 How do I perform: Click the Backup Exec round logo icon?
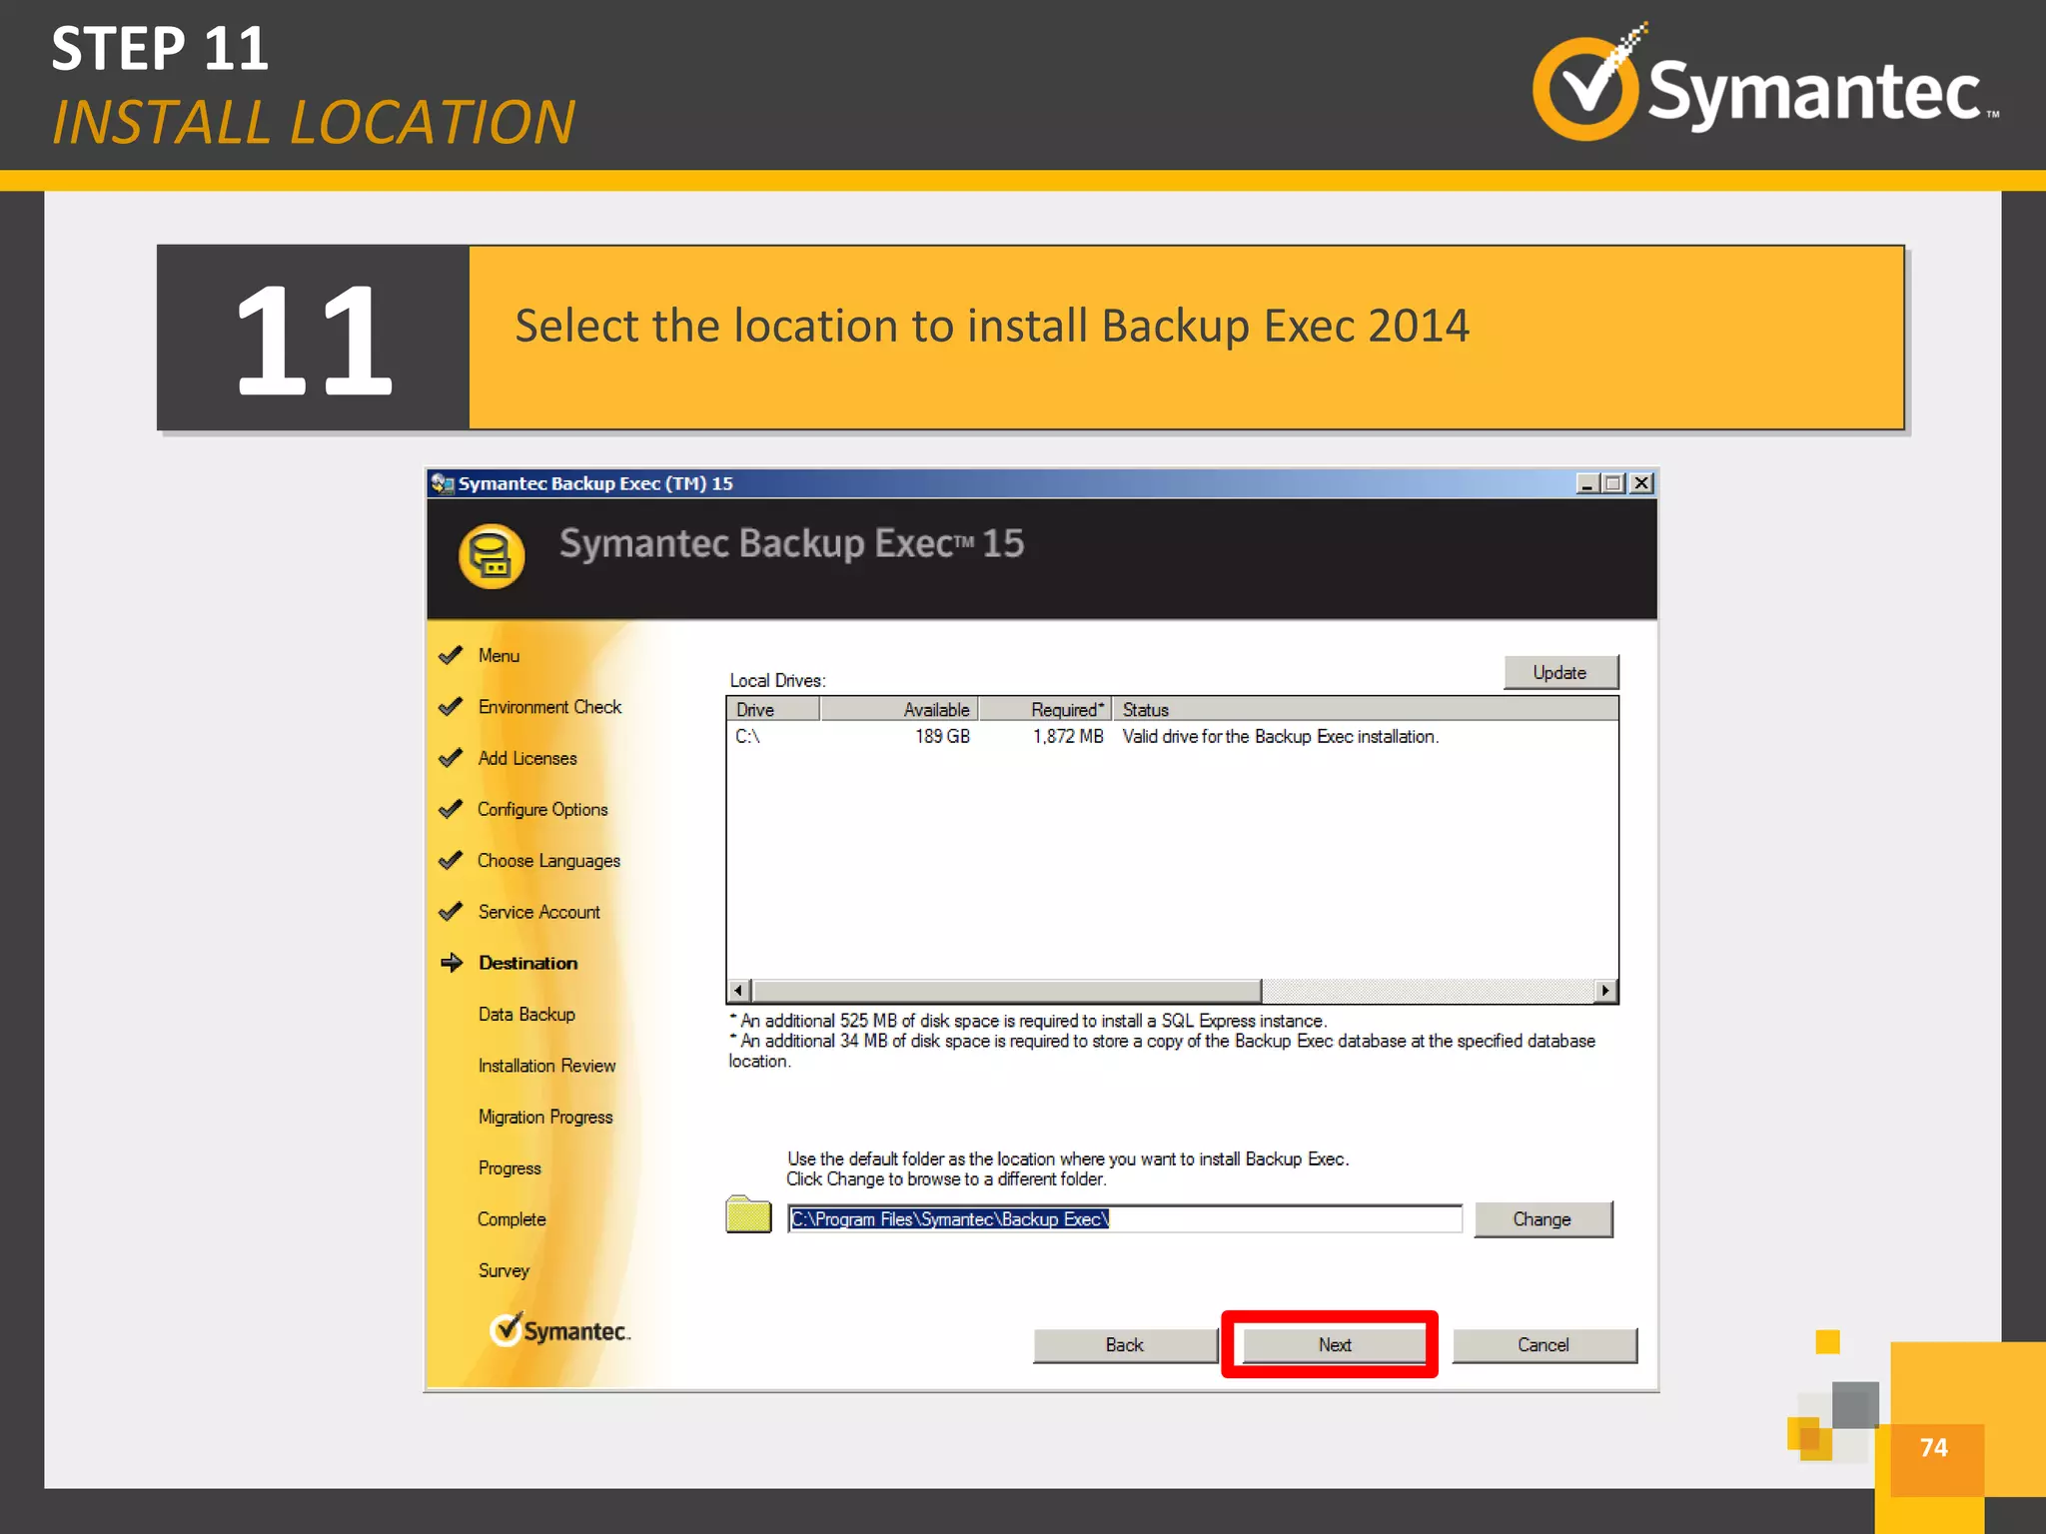coord(492,556)
